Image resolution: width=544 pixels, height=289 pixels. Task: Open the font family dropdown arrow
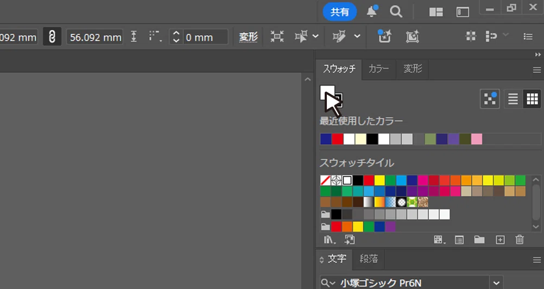(x=496, y=282)
